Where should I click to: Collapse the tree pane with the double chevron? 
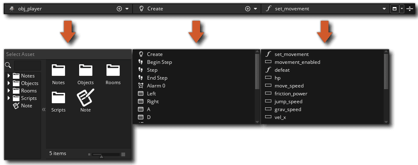[44, 109]
